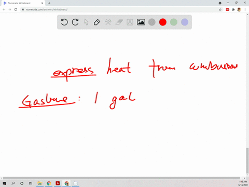Choose the pointer select tool
249x187 pixels.
[x=86, y=22]
